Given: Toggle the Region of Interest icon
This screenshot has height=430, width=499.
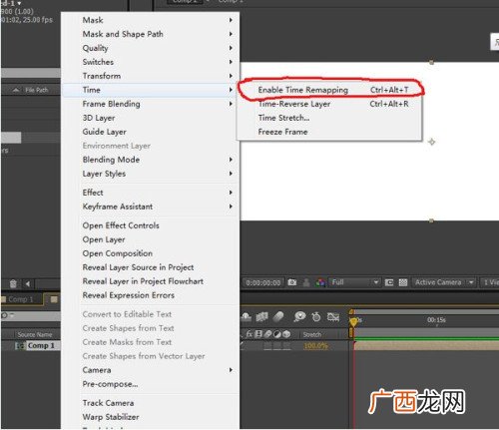Looking at the screenshot, I should pyautogui.click(x=389, y=282).
